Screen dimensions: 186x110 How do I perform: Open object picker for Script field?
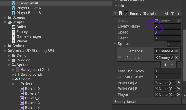178,20
